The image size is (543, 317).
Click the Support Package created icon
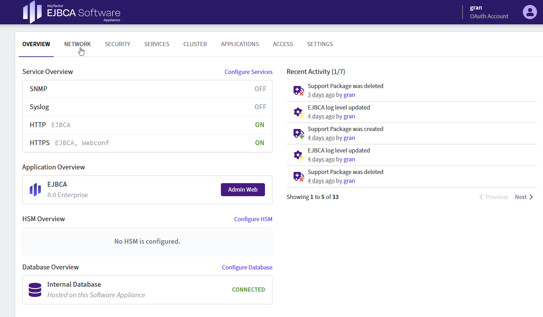[x=298, y=133]
